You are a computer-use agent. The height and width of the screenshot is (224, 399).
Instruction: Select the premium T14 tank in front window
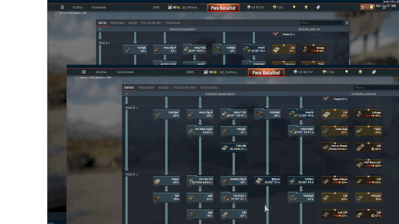pyautogui.click(x=335, y=114)
